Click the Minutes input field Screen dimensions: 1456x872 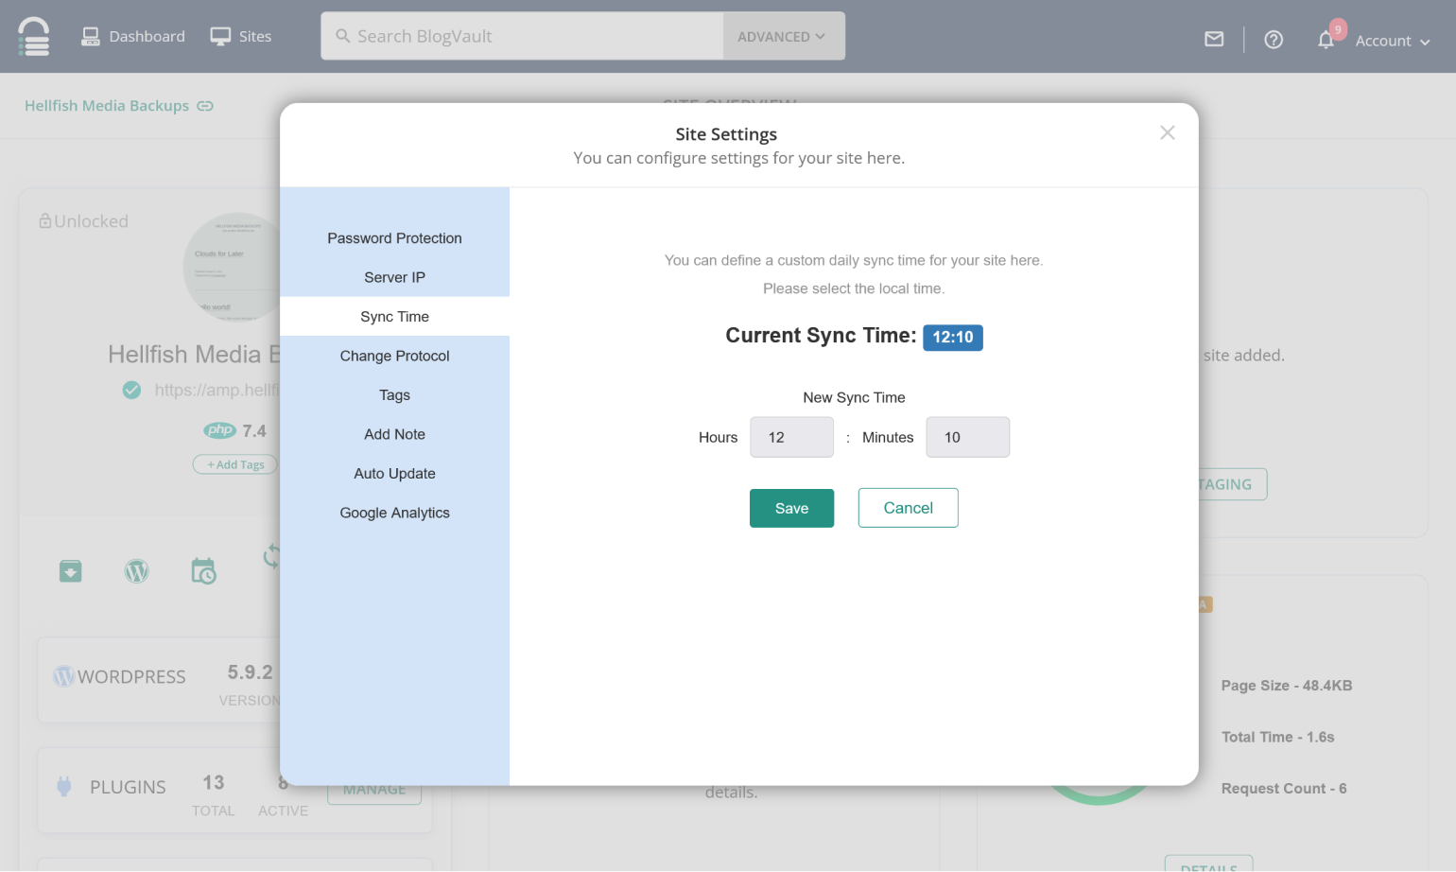[968, 437]
